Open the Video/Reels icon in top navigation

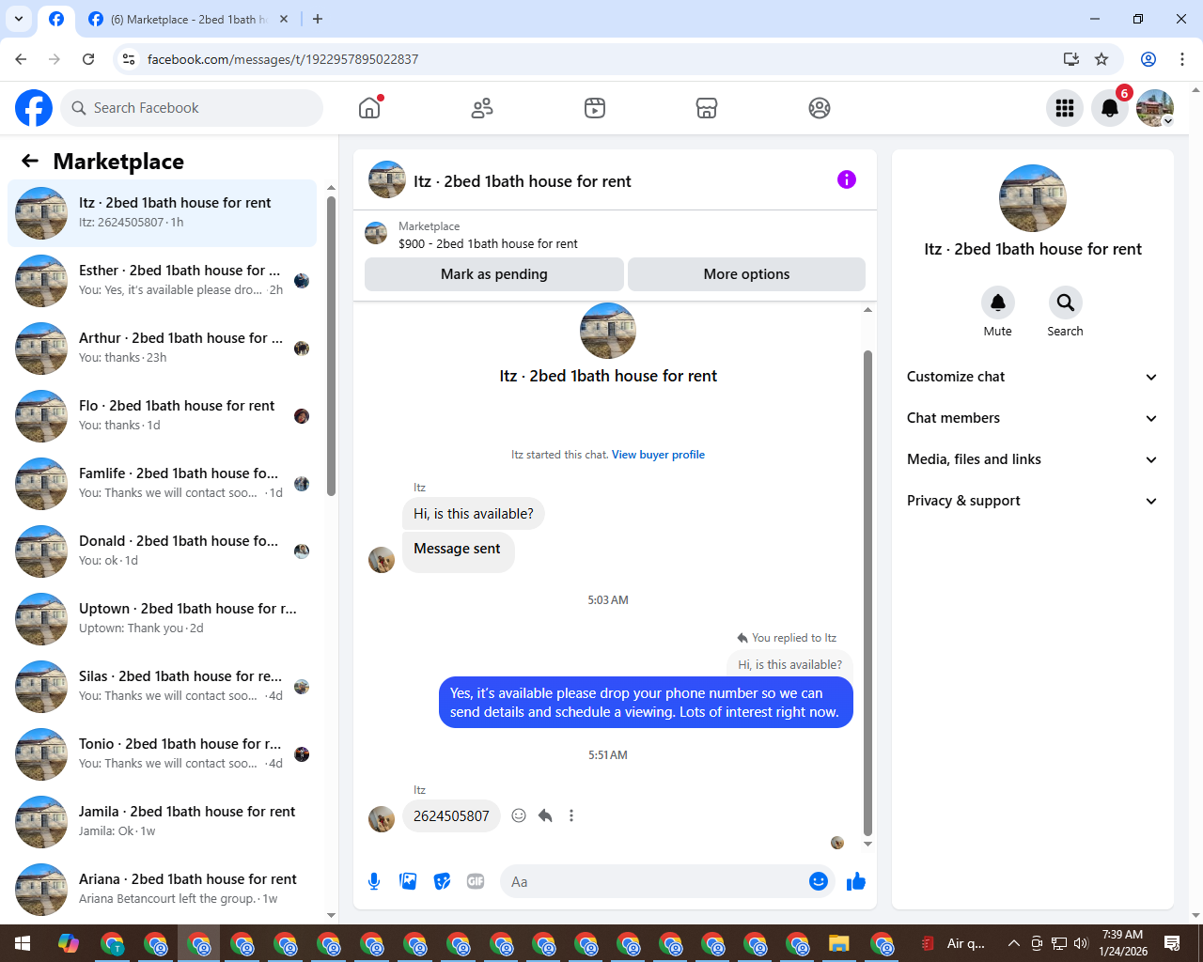coord(595,108)
